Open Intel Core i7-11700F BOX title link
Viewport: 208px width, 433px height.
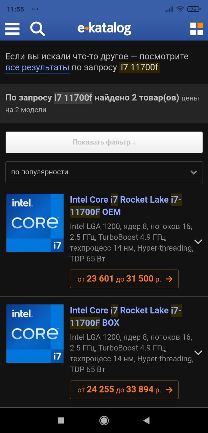126,317
